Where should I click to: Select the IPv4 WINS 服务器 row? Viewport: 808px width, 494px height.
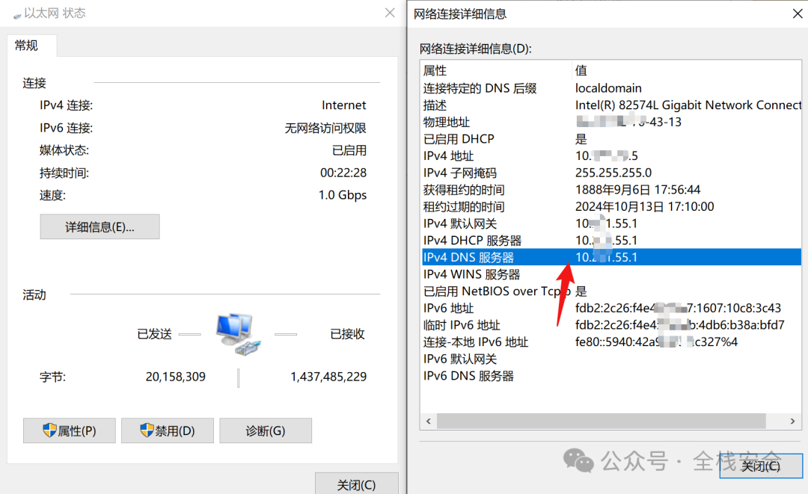[x=611, y=274]
